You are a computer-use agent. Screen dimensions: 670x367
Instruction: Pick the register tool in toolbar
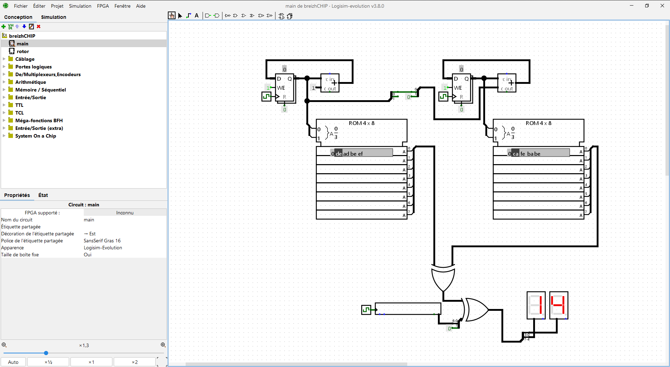(x=290, y=16)
